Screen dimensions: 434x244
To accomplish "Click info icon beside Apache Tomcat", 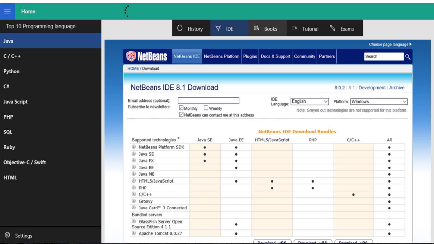I will point(134,233).
